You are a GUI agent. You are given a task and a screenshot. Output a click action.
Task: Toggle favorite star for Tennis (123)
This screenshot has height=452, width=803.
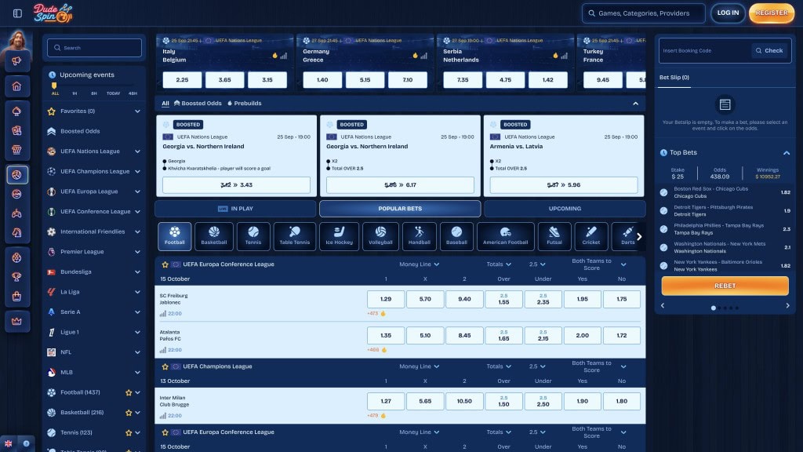coord(129,432)
